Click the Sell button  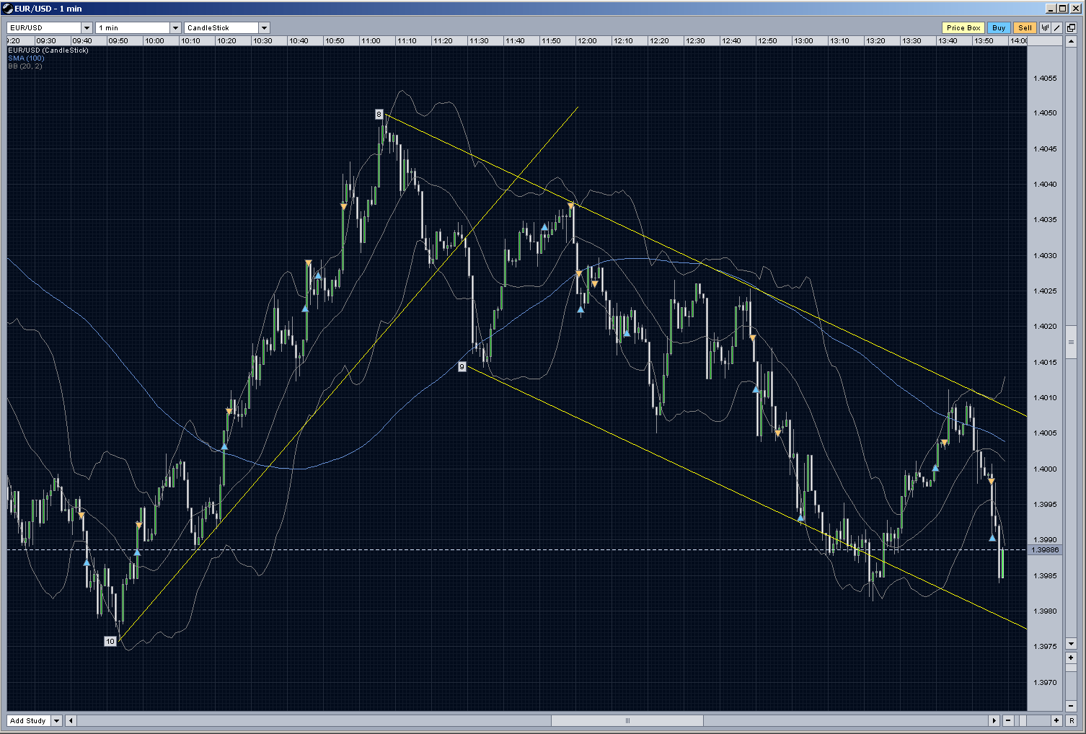click(x=1025, y=28)
